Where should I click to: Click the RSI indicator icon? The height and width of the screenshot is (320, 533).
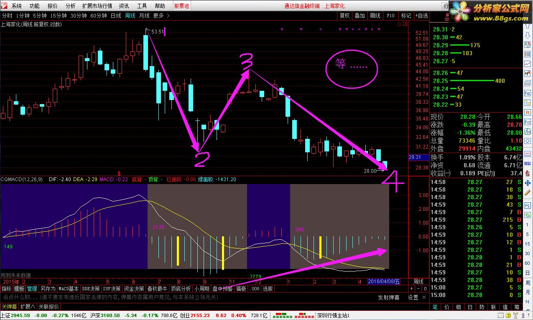coord(528,164)
